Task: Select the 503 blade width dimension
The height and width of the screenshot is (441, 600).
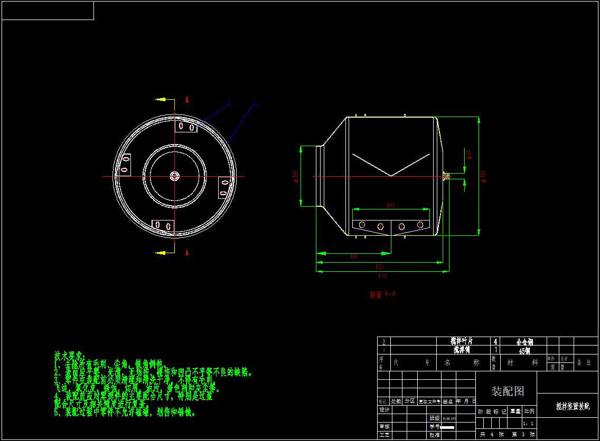Action: point(391,205)
